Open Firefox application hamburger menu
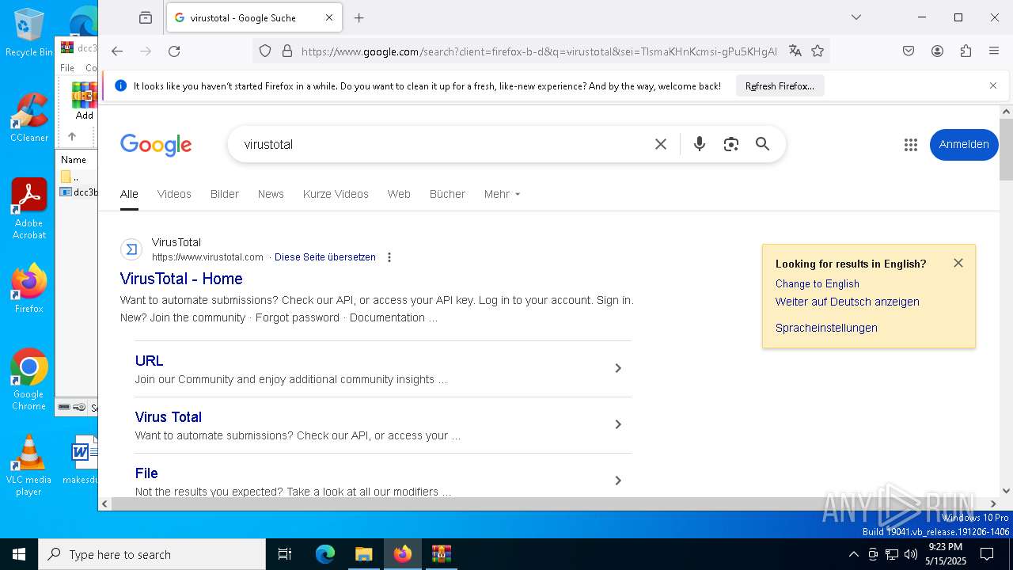The image size is (1013, 570). [x=994, y=51]
